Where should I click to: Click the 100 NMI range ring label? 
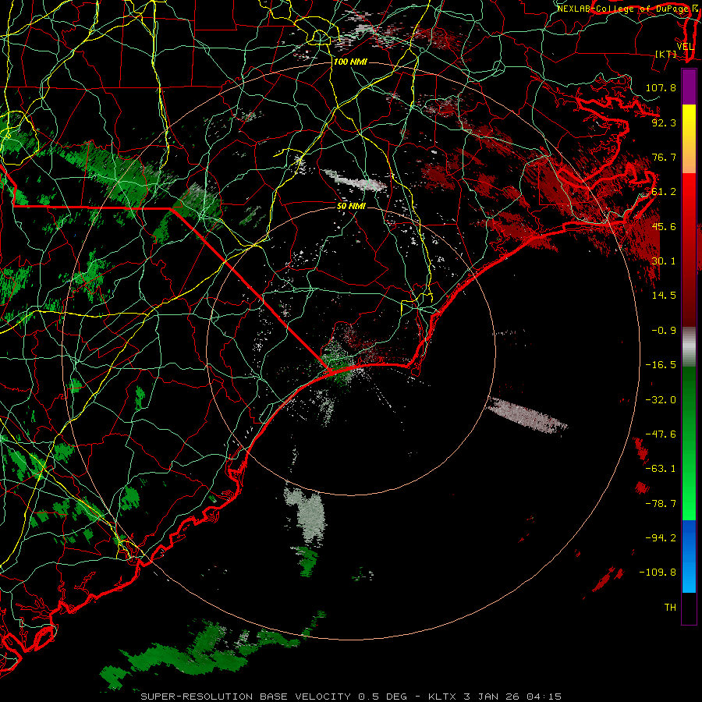(x=350, y=62)
